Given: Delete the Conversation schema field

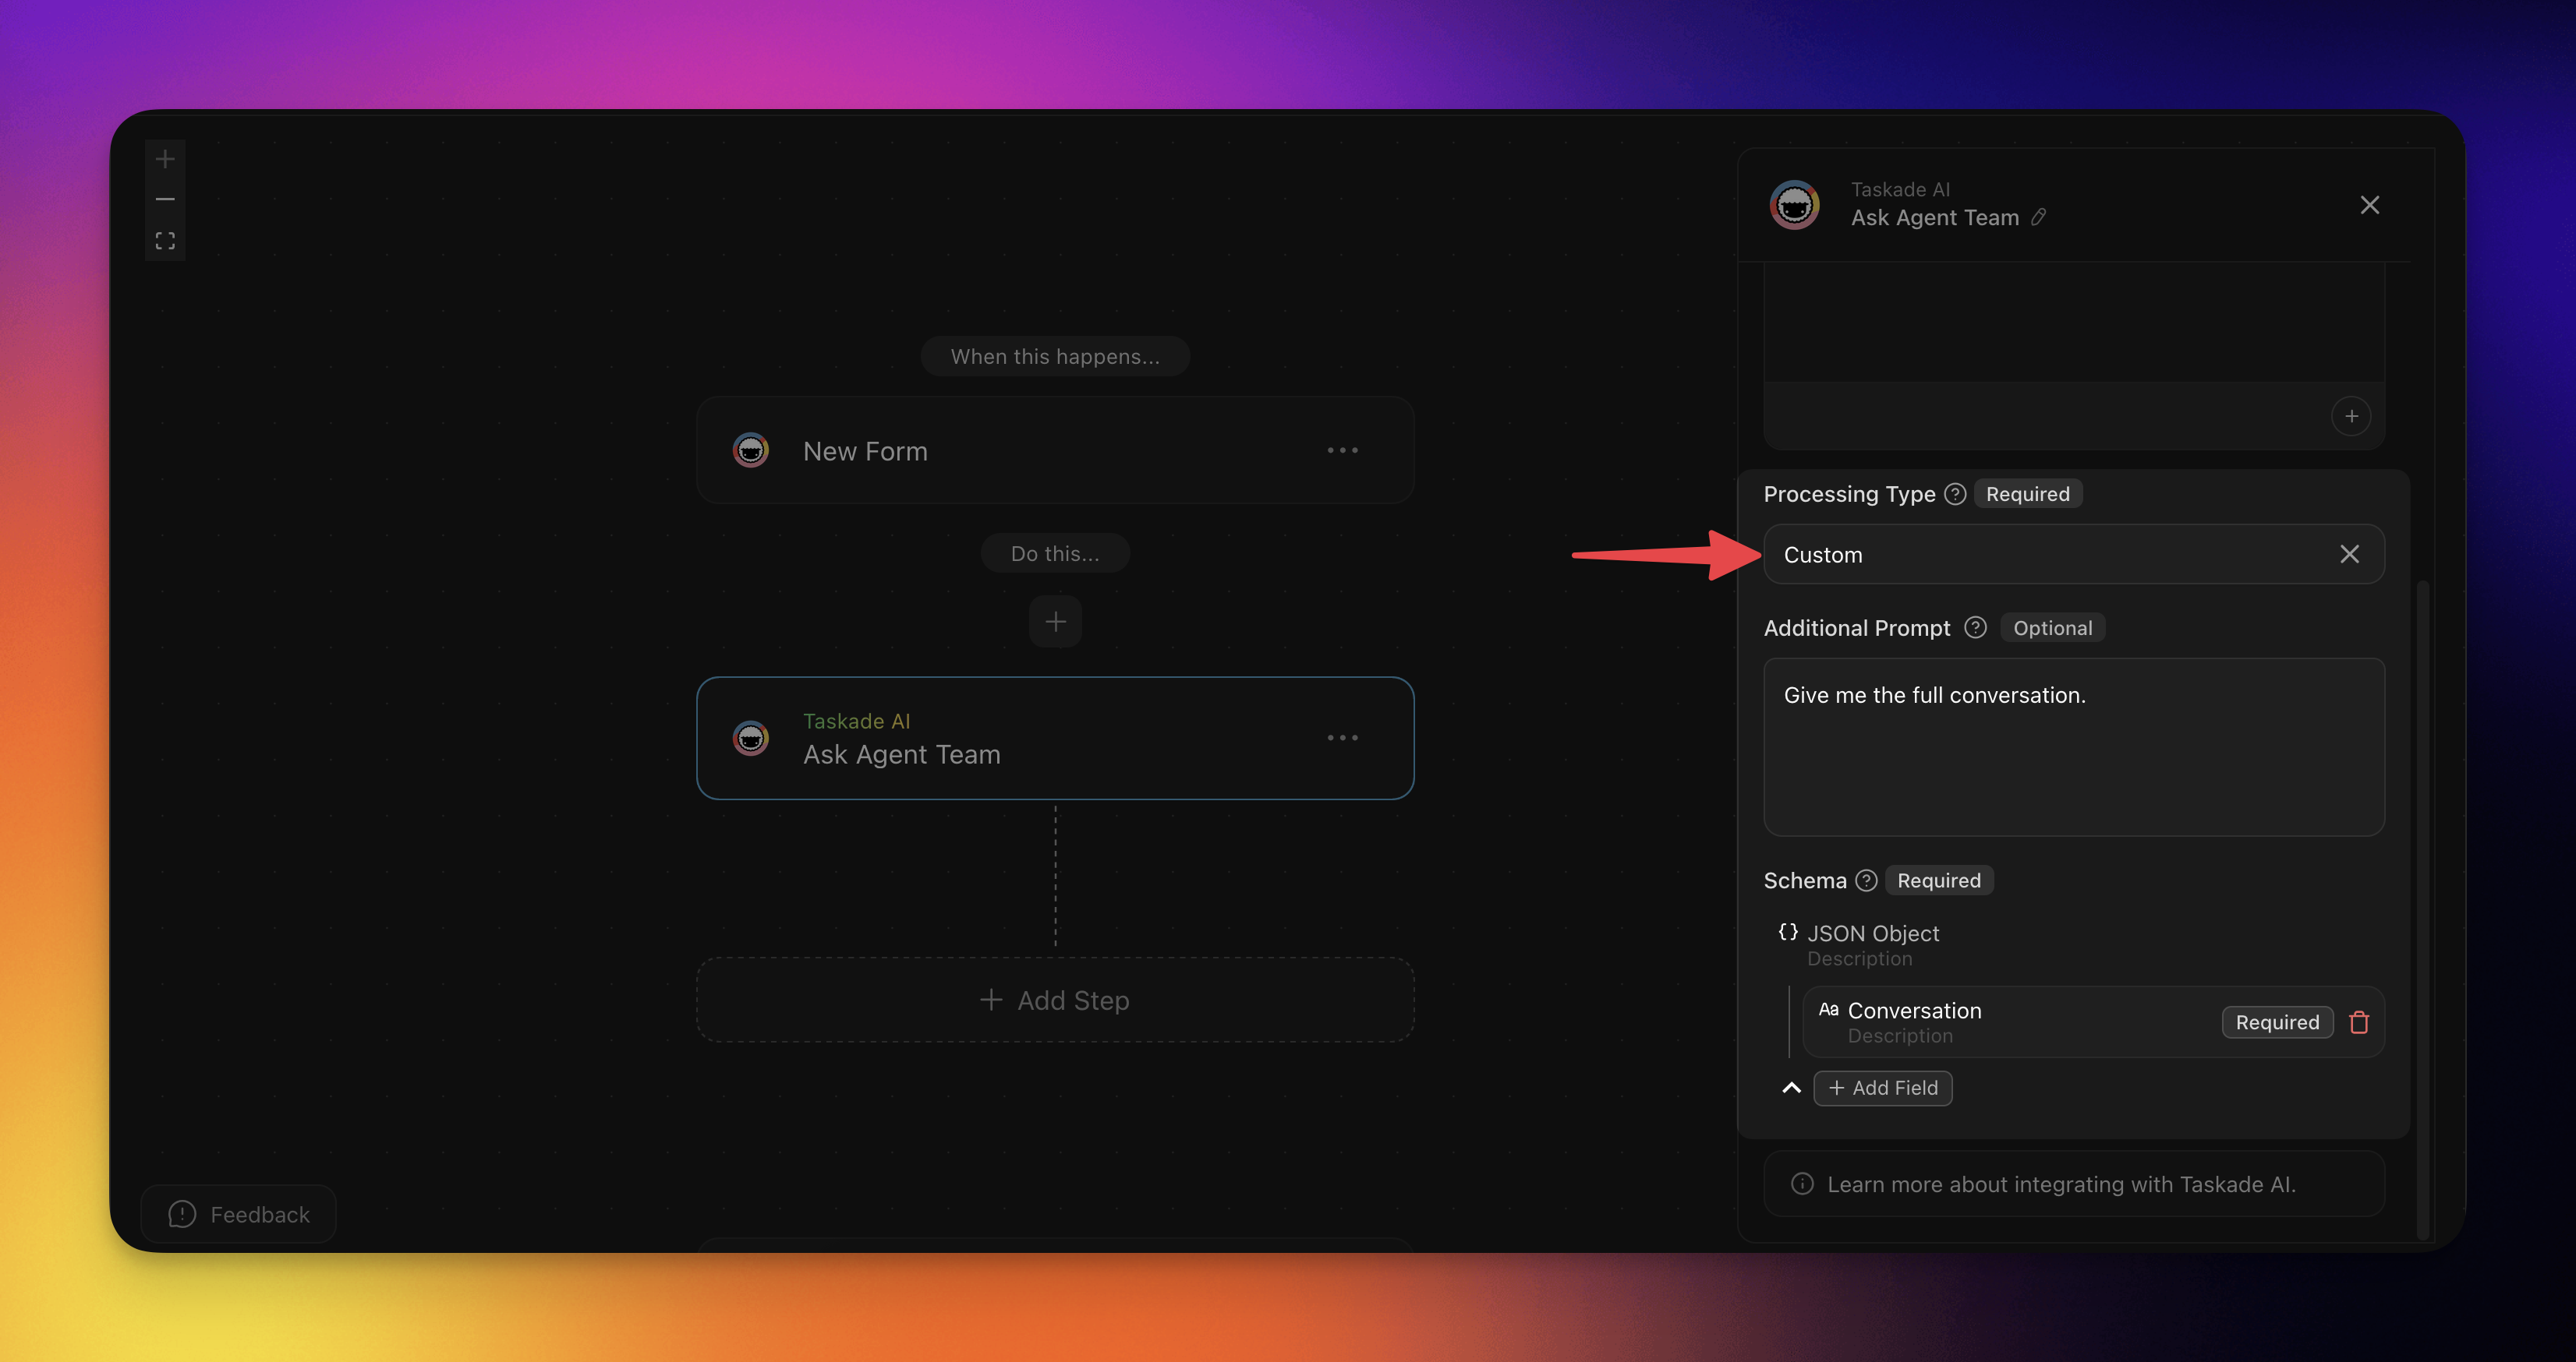Looking at the screenshot, I should pos(2359,1022).
